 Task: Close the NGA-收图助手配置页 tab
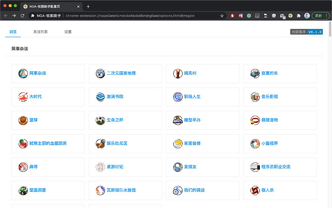point(78,7)
